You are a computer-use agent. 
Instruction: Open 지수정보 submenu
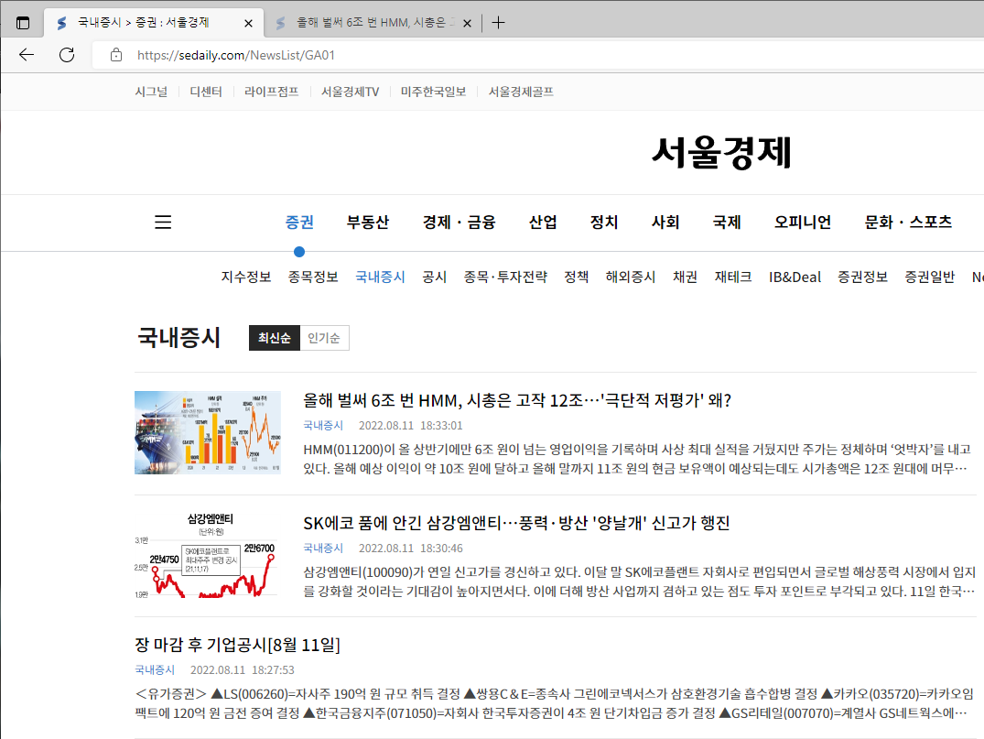(246, 277)
